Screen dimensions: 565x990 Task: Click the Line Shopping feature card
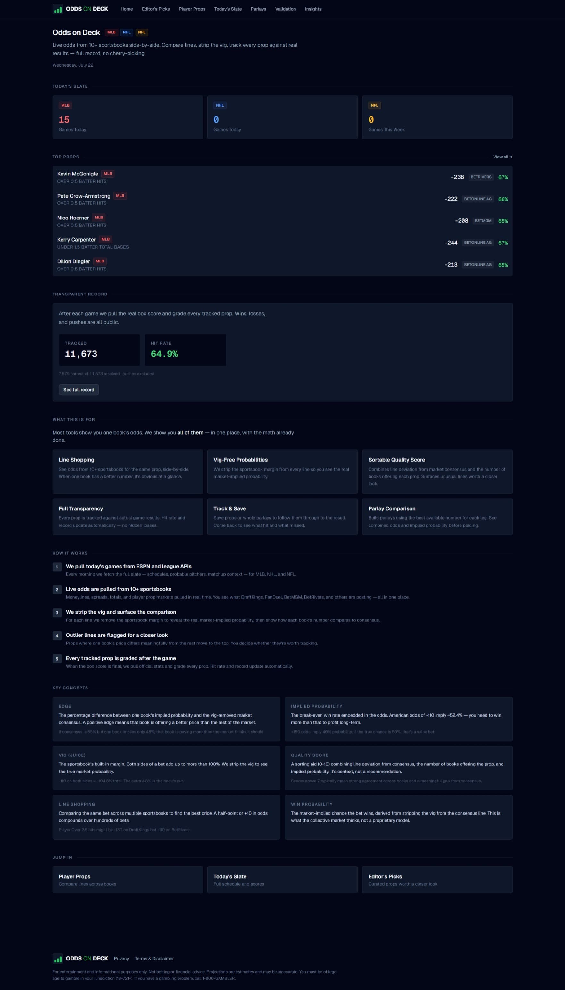pos(128,472)
